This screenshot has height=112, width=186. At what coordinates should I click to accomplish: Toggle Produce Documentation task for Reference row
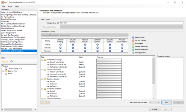pos(122,51)
